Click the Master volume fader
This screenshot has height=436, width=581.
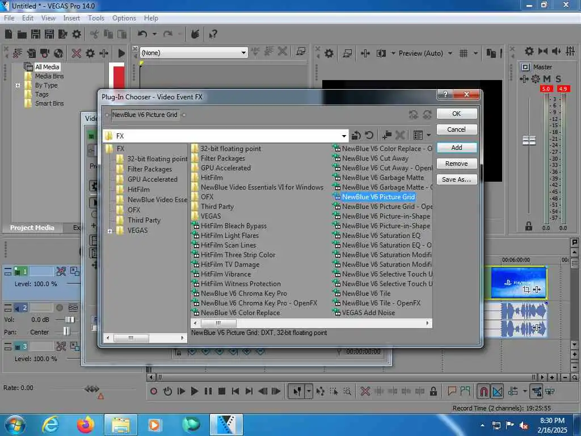(529, 141)
